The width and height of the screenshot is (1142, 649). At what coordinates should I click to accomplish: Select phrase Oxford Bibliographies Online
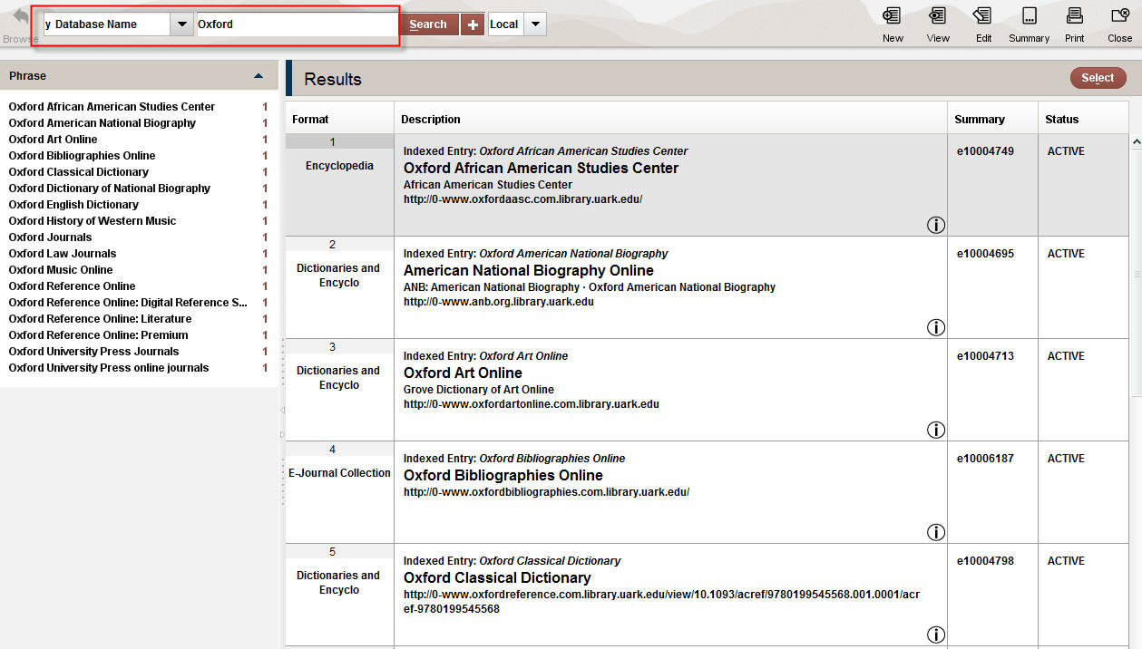[x=82, y=156]
